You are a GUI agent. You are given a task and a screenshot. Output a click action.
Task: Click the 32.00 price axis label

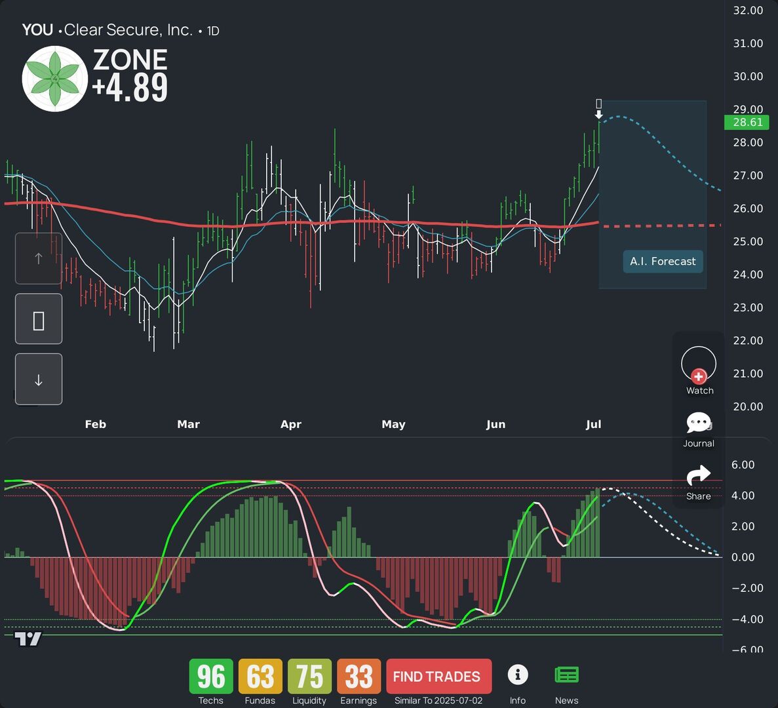click(x=749, y=10)
